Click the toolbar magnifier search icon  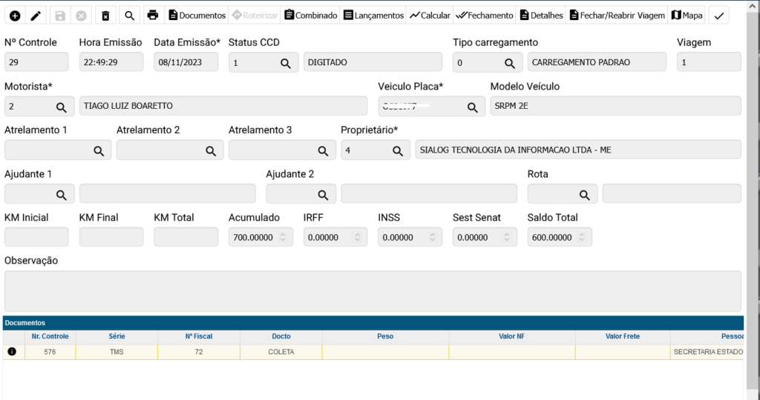tap(129, 16)
